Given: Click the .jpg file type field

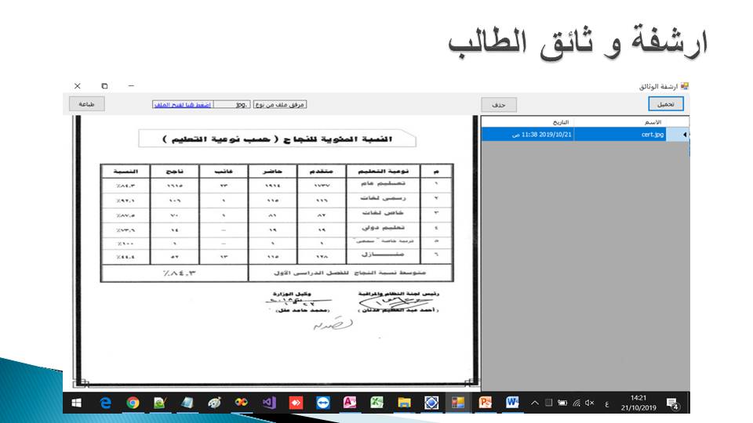Looking at the screenshot, I should click(x=231, y=104).
